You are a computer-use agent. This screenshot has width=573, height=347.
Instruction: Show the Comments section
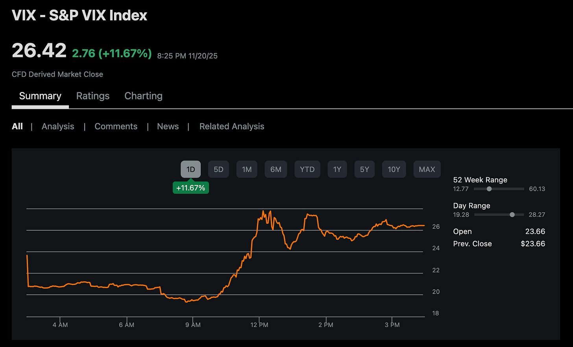click(x=116, y=127)
